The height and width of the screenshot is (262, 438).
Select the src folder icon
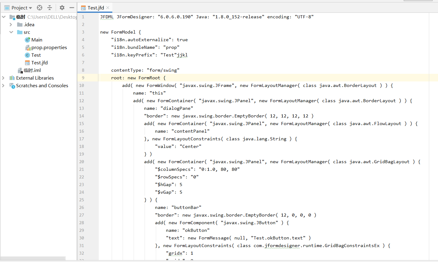point(20,32)
